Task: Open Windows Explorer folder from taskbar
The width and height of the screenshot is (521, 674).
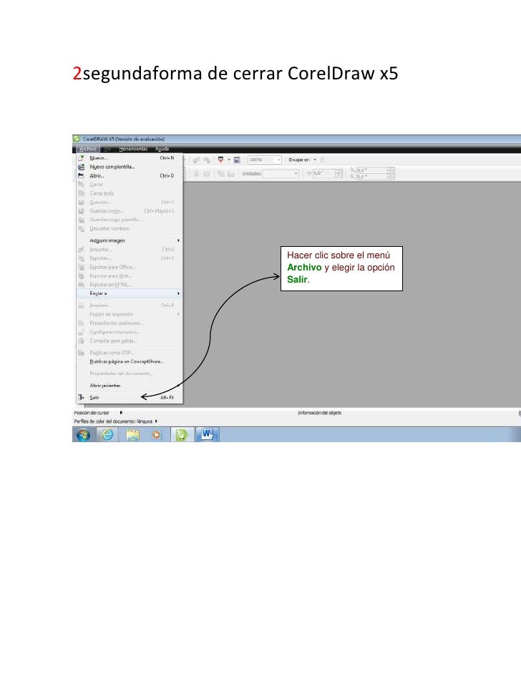Action: click(x=133, y=435)
